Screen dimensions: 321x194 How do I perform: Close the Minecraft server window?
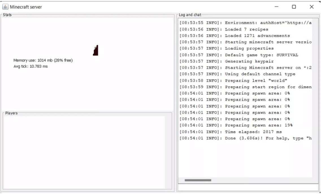[x=312, y=7]
